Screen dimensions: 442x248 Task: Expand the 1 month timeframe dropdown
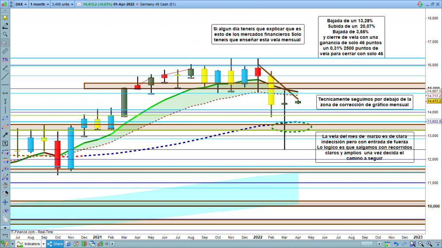pos(39,5)
